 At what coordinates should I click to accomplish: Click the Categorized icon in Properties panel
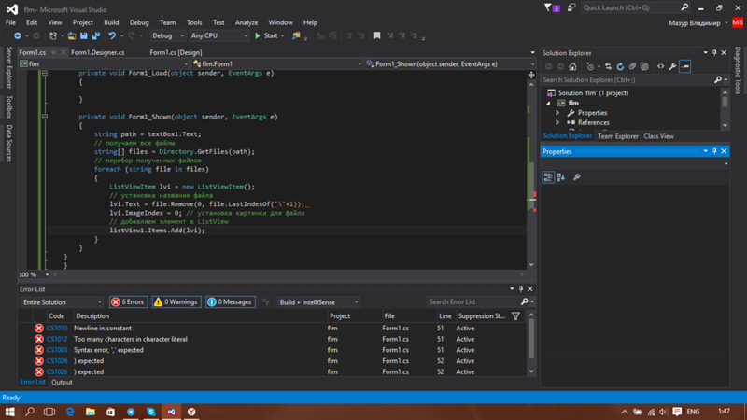549,177
